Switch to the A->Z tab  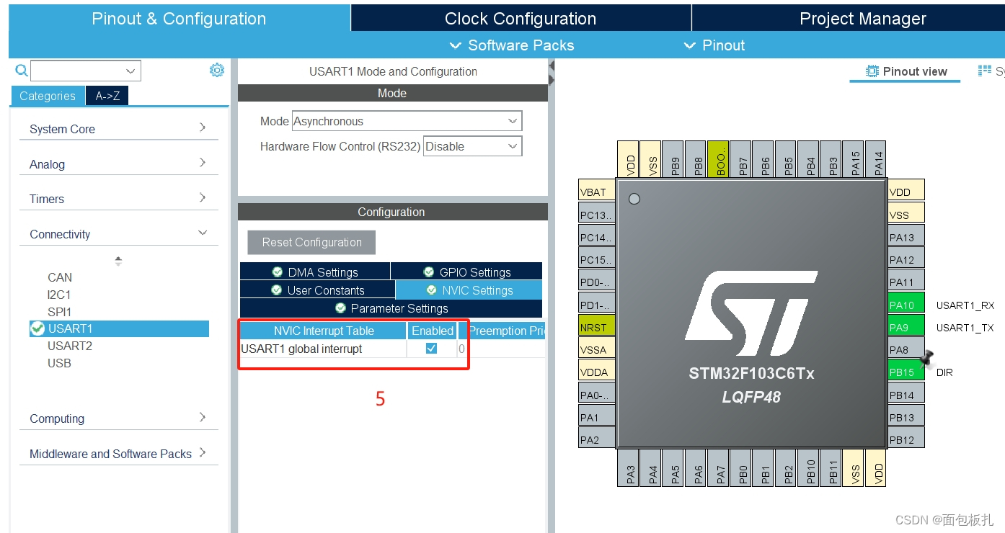pos(107,96)
